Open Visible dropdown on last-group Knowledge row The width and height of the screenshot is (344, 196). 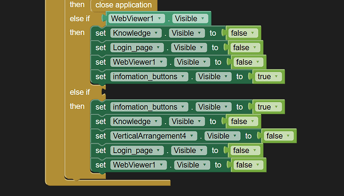point(186,121)
